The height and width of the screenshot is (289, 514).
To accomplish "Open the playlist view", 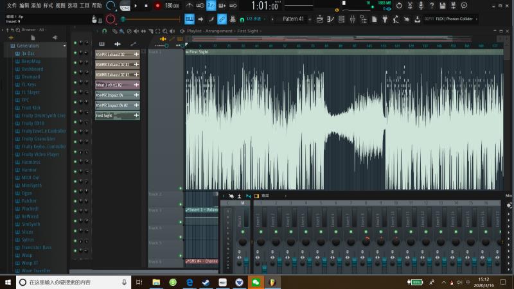I will click(x=319, y=19).
